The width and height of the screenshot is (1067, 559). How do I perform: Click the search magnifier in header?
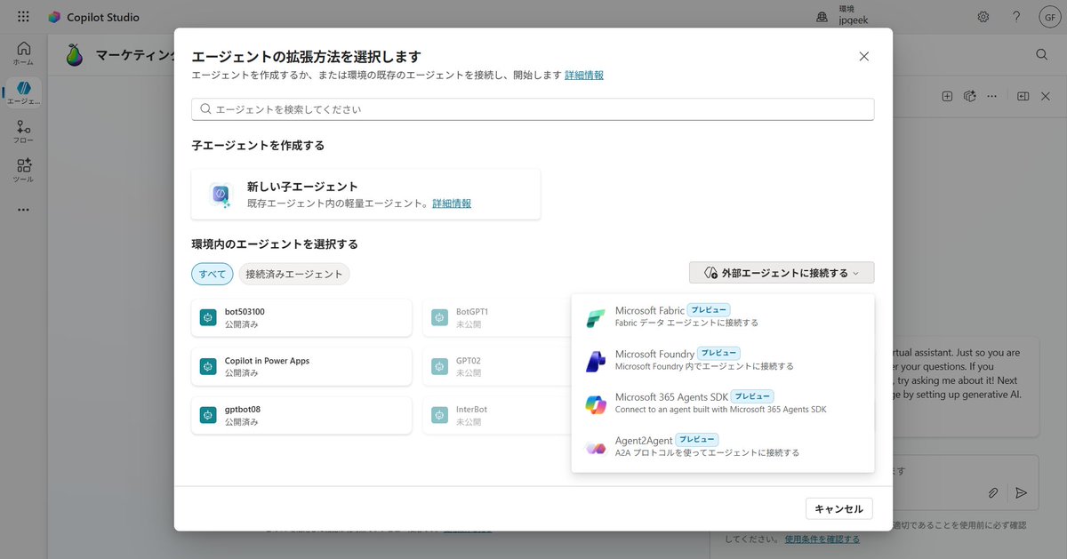click(x=1041, y=54)
